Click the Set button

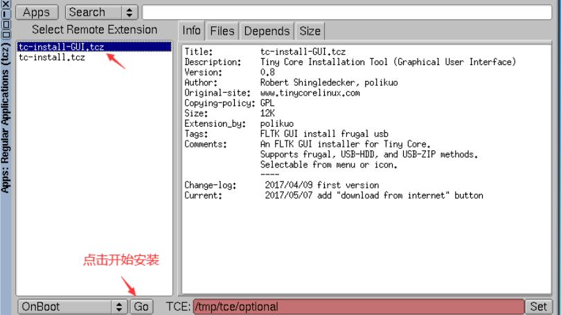(x=538, y=307)
